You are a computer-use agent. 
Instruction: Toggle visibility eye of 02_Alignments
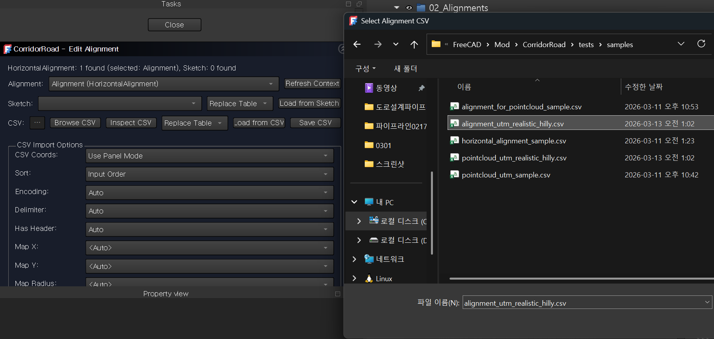(x=409, y=8)
